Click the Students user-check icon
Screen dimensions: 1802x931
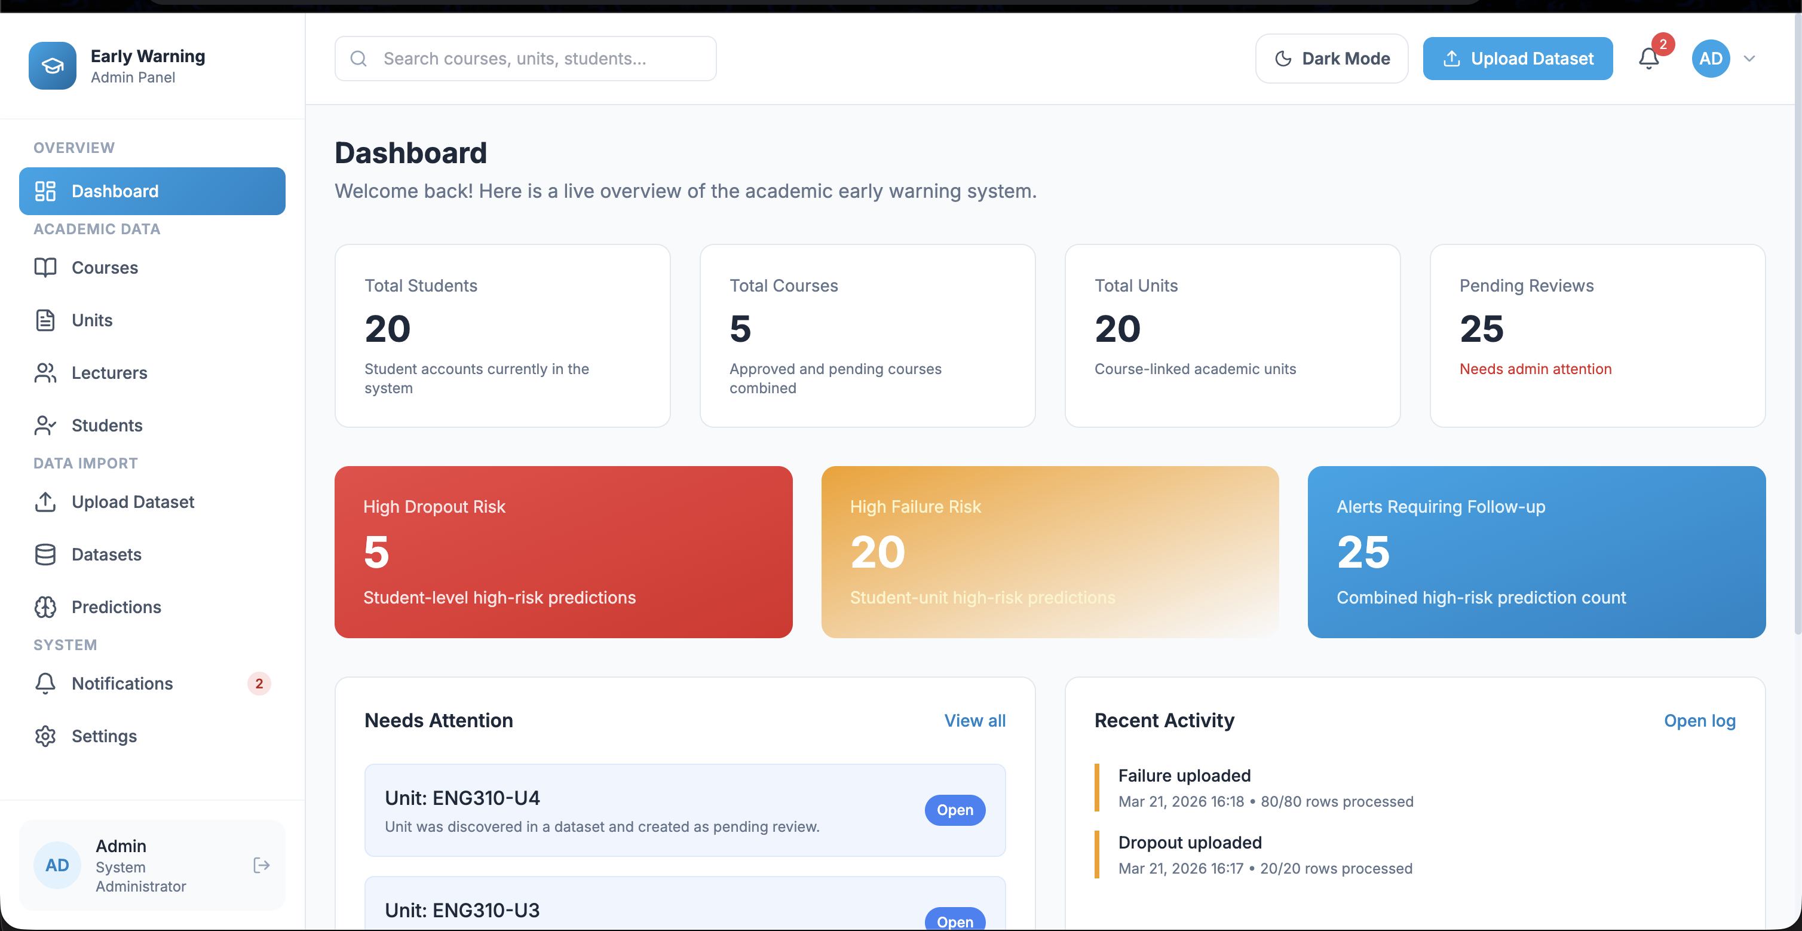point(45,425)
